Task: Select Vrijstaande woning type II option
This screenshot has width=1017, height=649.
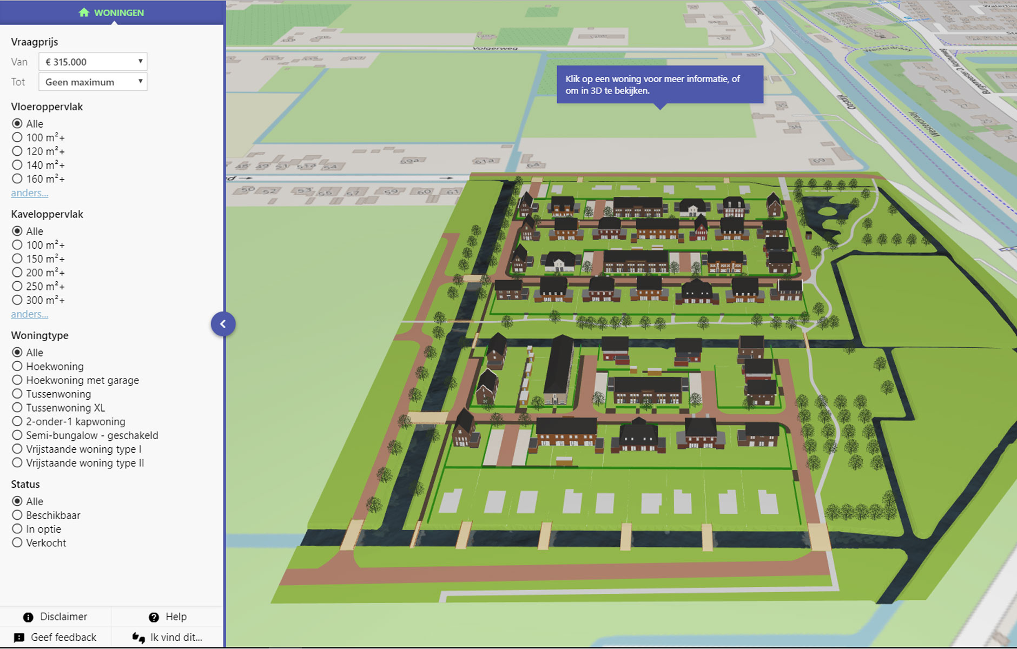Action: [17, 463]
